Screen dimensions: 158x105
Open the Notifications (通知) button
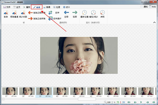[x=144, y=7]
